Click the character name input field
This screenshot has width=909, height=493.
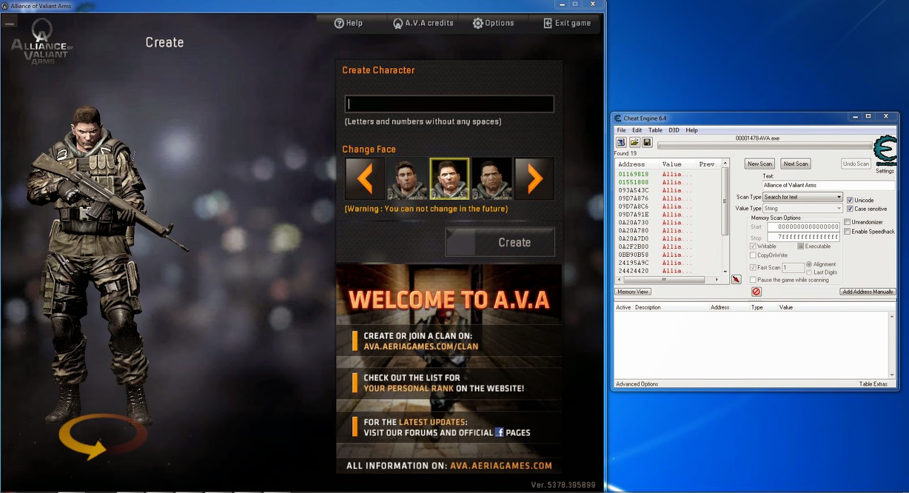449,104
